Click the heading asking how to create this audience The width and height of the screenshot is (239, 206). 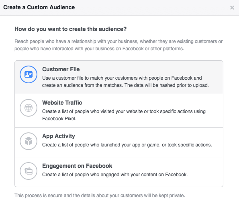pyautogui.click(x=71, y=29)
